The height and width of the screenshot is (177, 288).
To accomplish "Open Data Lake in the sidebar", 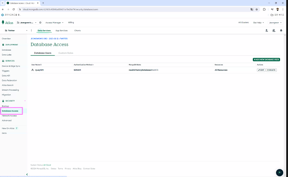I will [x=7, y=55].
